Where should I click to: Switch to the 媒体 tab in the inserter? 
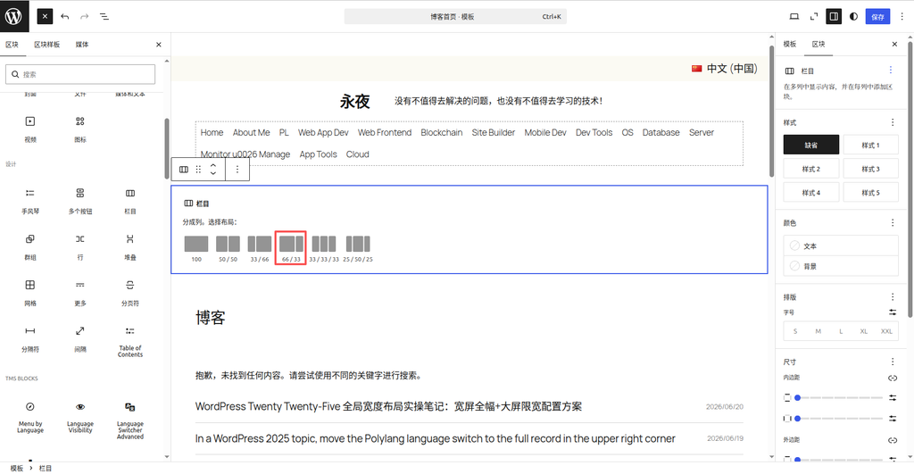[x=82, y=45]
